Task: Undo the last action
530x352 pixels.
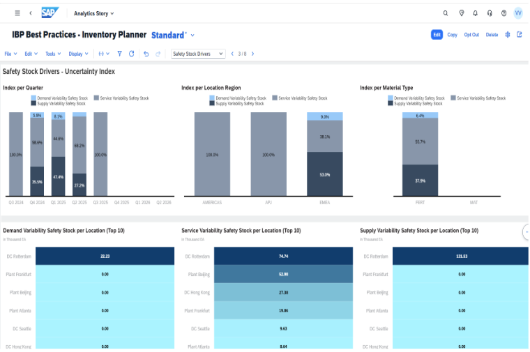Action: point(146,54)
